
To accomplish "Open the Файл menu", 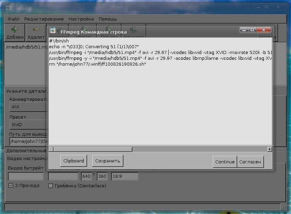I will pyautogui.click(x=13, y=19).
